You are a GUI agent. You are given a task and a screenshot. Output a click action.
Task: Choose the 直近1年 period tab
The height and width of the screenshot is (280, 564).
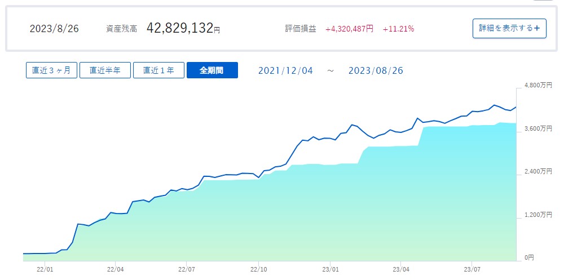158,70
